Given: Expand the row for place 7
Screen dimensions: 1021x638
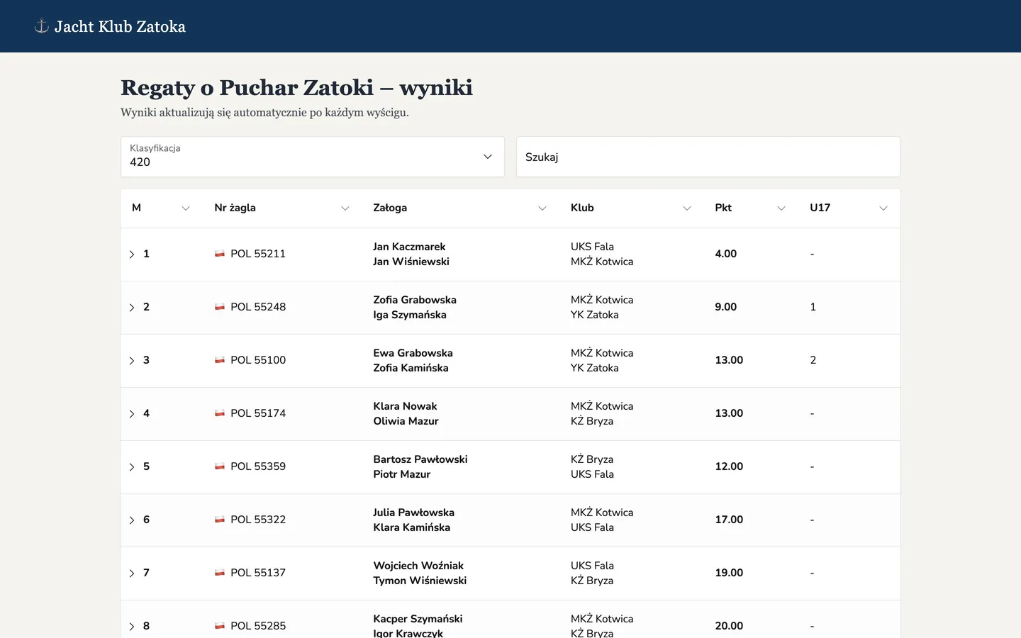Looking at the screenshot, I should pyautogui.click(x=132, y=573).
